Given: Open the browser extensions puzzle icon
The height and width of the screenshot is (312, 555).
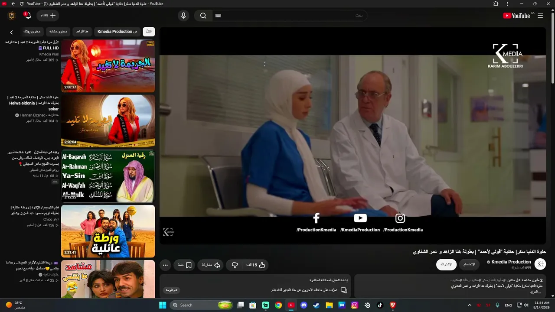Looking at the screenshot, I should pyautogui.click(x=496, y=4).
